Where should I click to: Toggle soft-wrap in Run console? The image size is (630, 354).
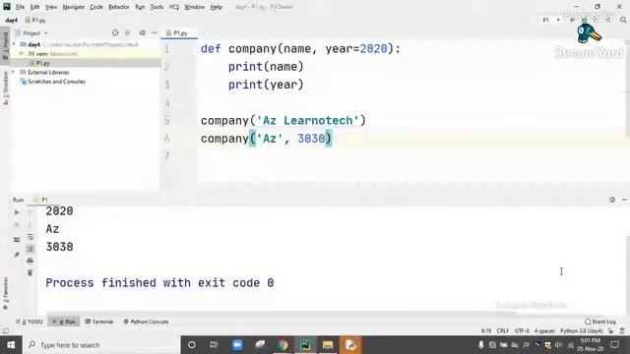[31, 238]
